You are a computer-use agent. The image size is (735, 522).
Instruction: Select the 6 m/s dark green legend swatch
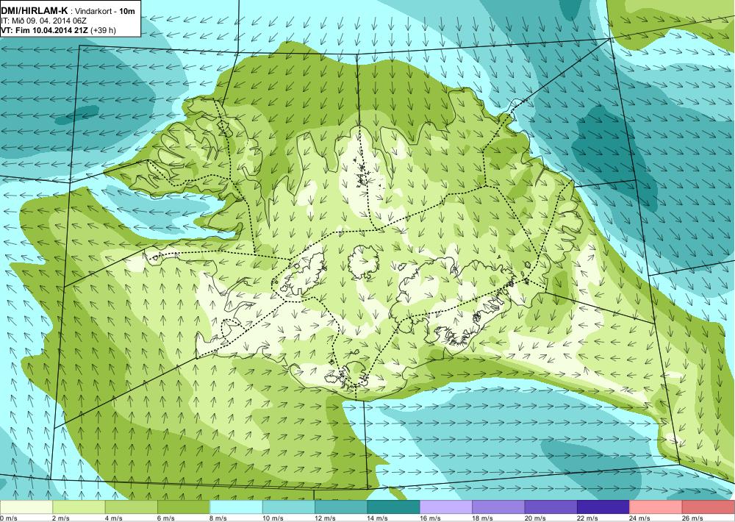[x=184, y=507]
